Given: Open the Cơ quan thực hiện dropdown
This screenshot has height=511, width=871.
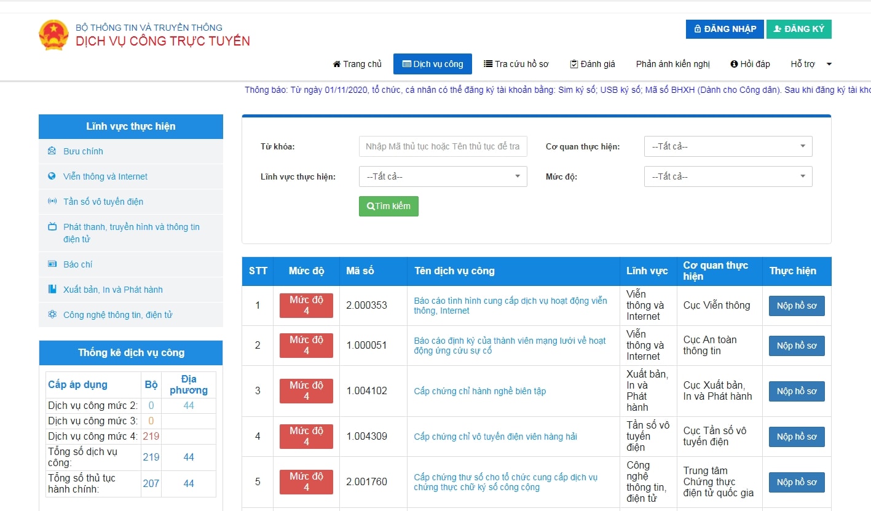Looking at the screenshot, I should 728,146.
